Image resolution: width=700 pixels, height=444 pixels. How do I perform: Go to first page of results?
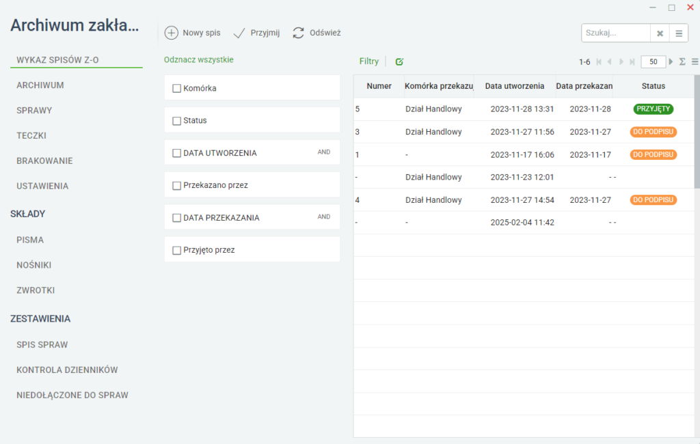point(599,62)
